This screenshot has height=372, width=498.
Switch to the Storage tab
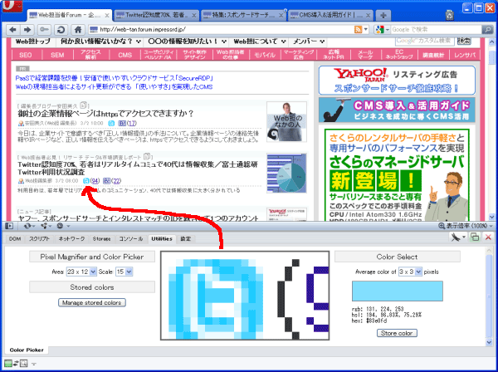[x=101, y=239]
